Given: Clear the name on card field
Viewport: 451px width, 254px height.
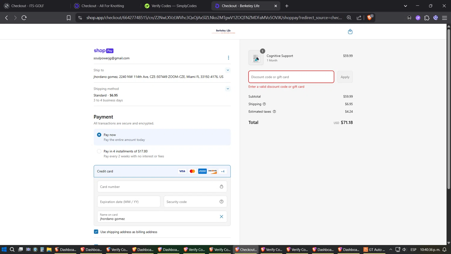Looking at the screenshot, I should pos(221,217).
